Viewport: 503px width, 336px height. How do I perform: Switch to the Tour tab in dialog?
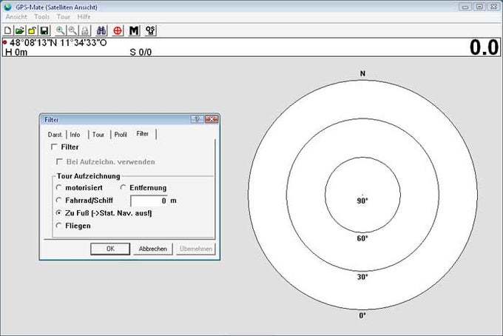(x=98, y=135)
